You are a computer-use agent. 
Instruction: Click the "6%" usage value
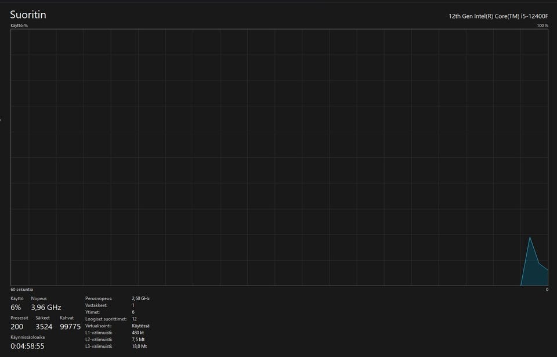click(x=16, y=307)
